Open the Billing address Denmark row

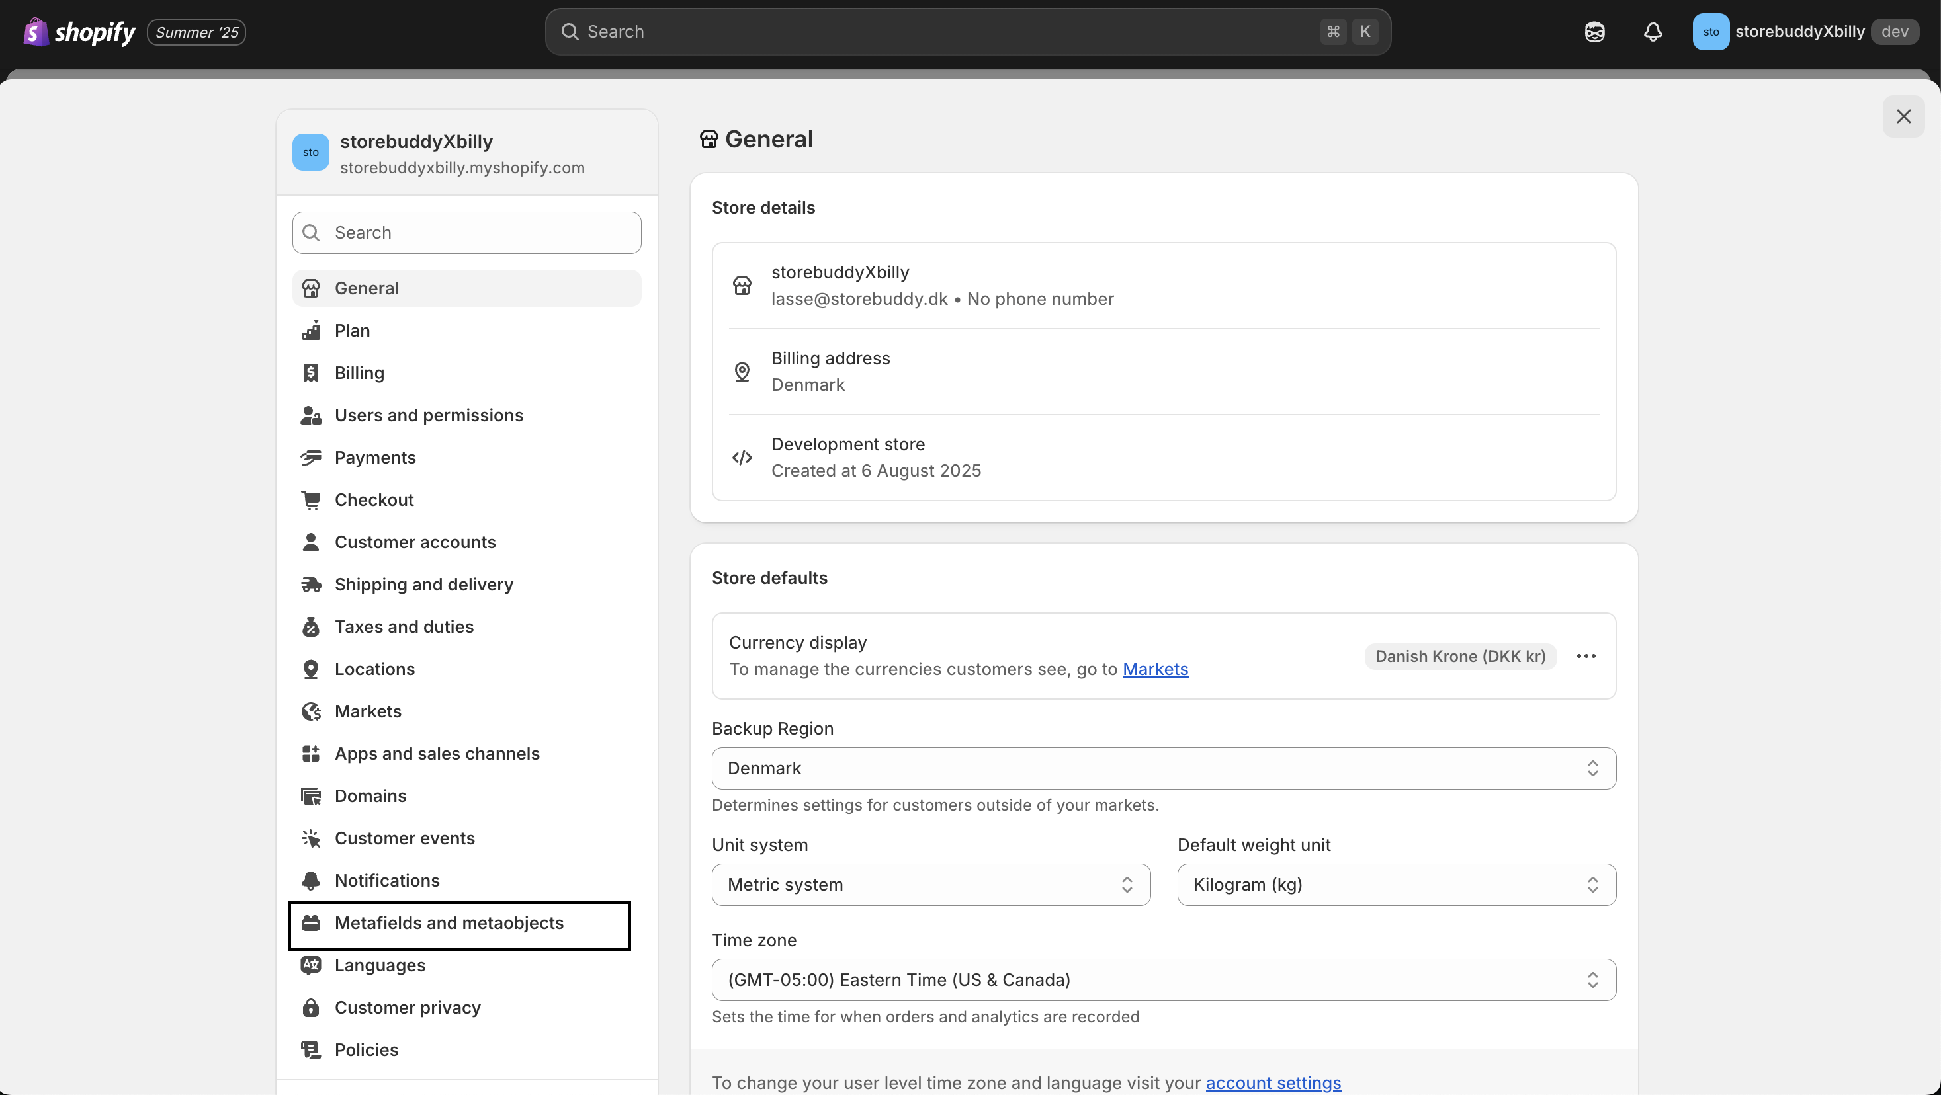(1164, 371)
